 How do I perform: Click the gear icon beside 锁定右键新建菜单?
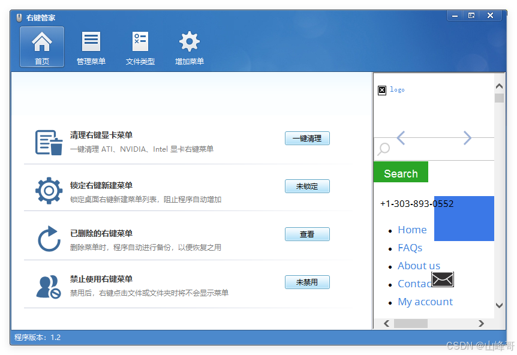[x=49, y=191]
